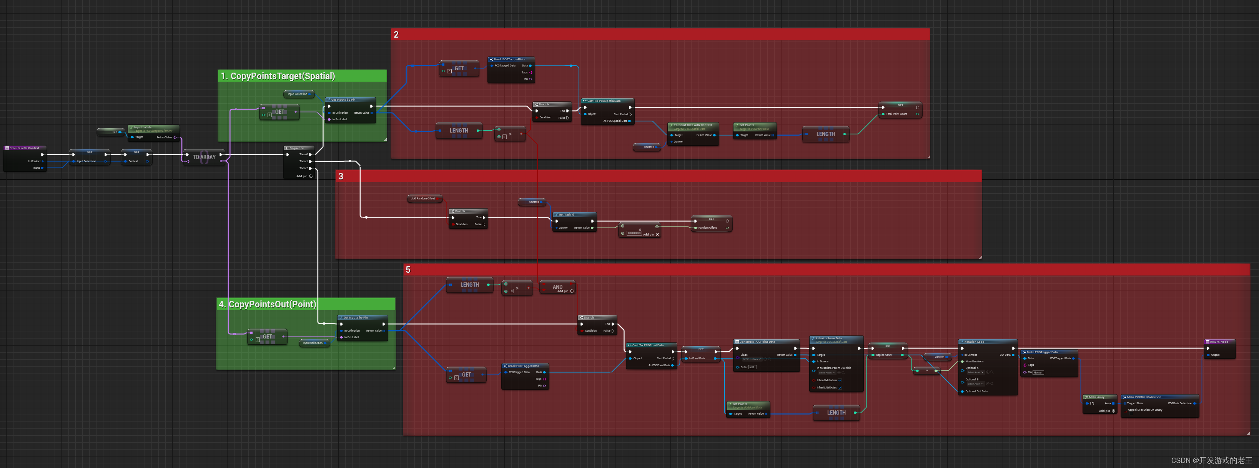Click the Copies Count input pin on SET
Screen dimensions: 1259x468
873,355
